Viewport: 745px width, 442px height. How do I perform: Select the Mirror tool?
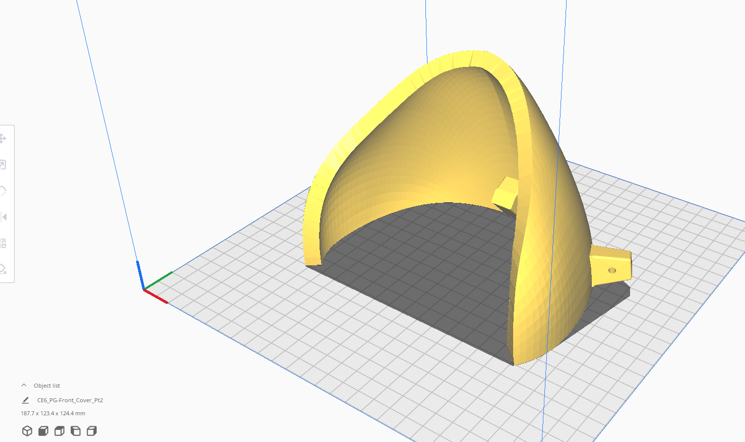[3, 217]
